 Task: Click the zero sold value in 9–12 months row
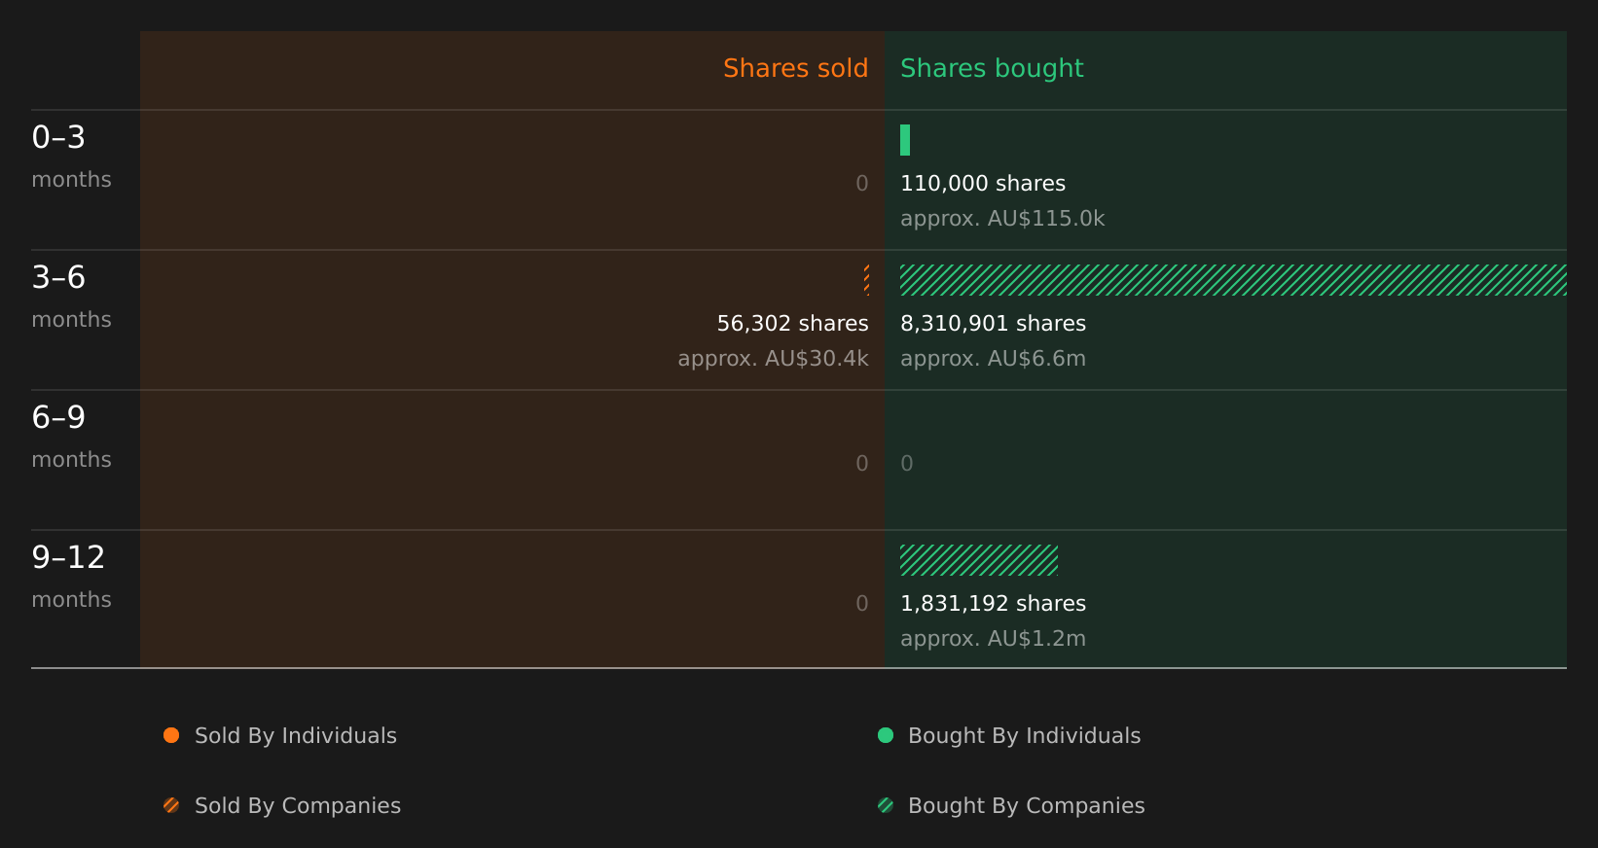click(x=862, y=604)
